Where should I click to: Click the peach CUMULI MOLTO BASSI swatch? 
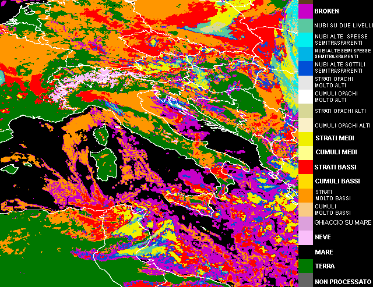click(305, 210)
